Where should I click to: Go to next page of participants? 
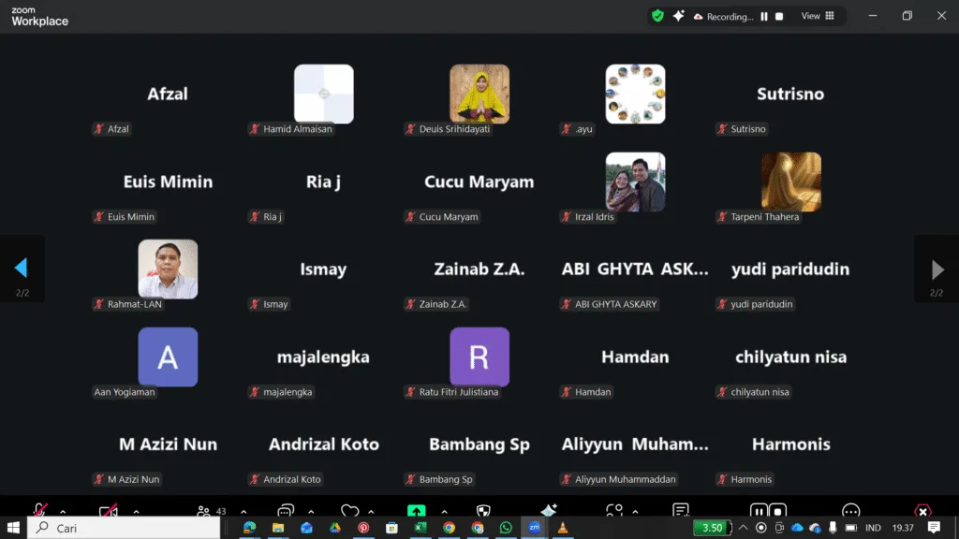(937, 269)
